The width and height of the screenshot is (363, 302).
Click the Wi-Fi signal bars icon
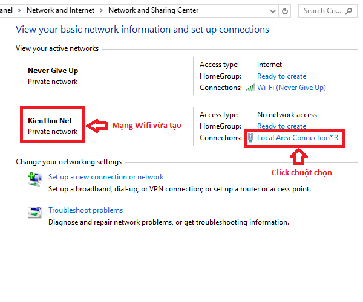tap(250, 88)
